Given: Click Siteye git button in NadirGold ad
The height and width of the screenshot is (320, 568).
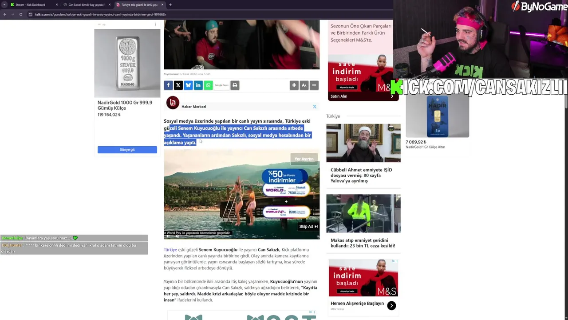Looking at the screenshot, I should [x=127, y=149].
